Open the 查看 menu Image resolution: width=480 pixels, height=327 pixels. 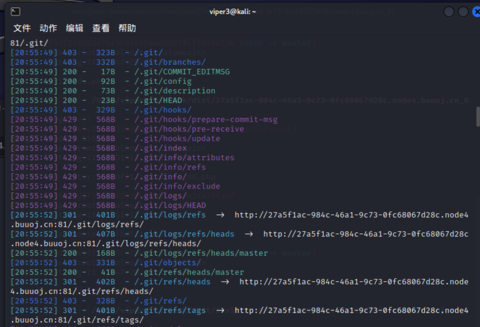[x=101, y=28]
